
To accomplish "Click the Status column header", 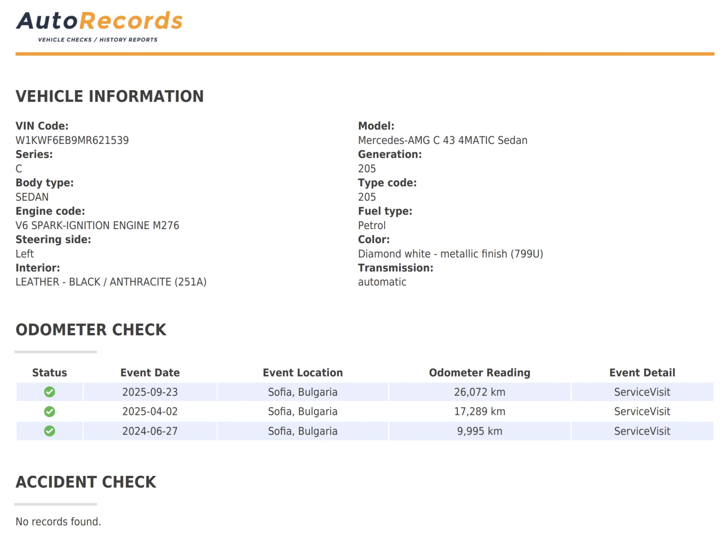I will 50,373.
